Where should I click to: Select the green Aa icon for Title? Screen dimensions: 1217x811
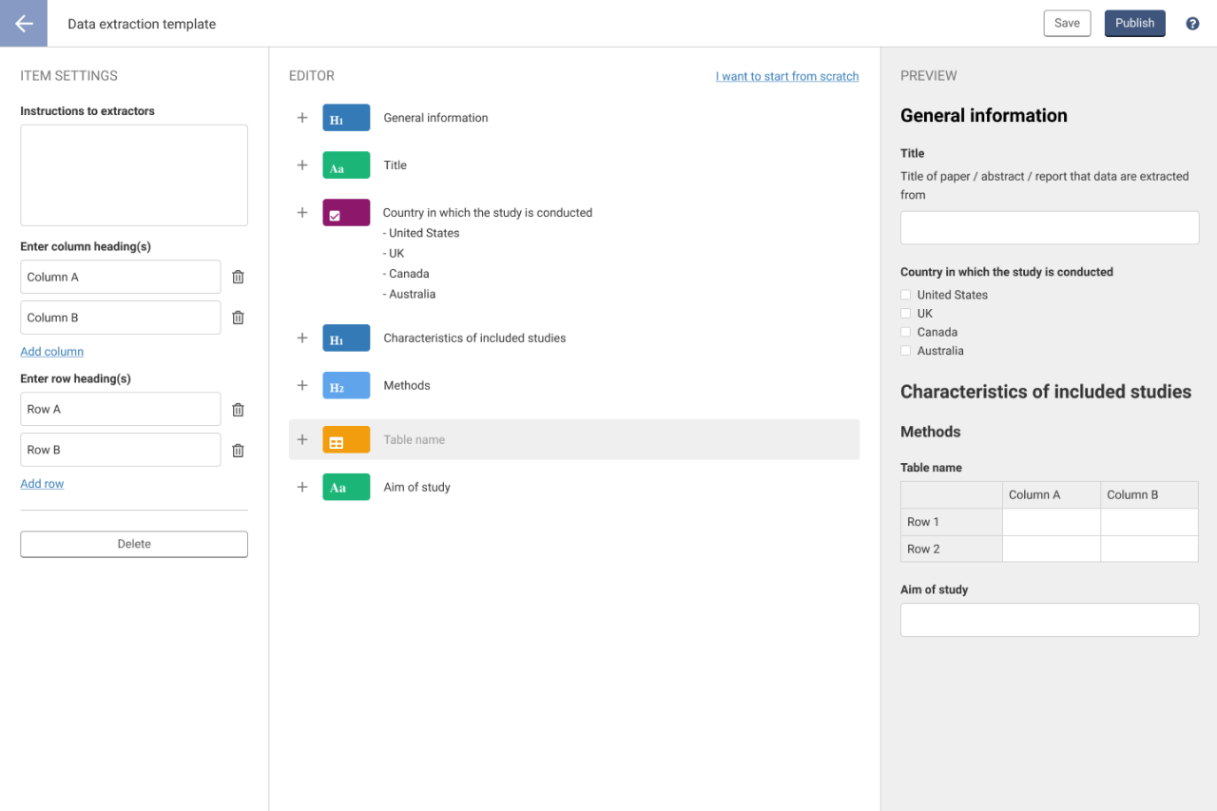[x=346, y=165]
